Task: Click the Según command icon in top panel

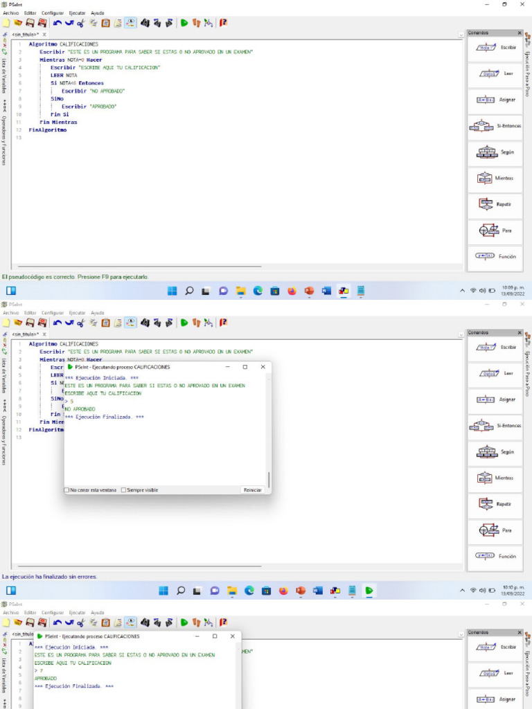Action: click(495, 152)
